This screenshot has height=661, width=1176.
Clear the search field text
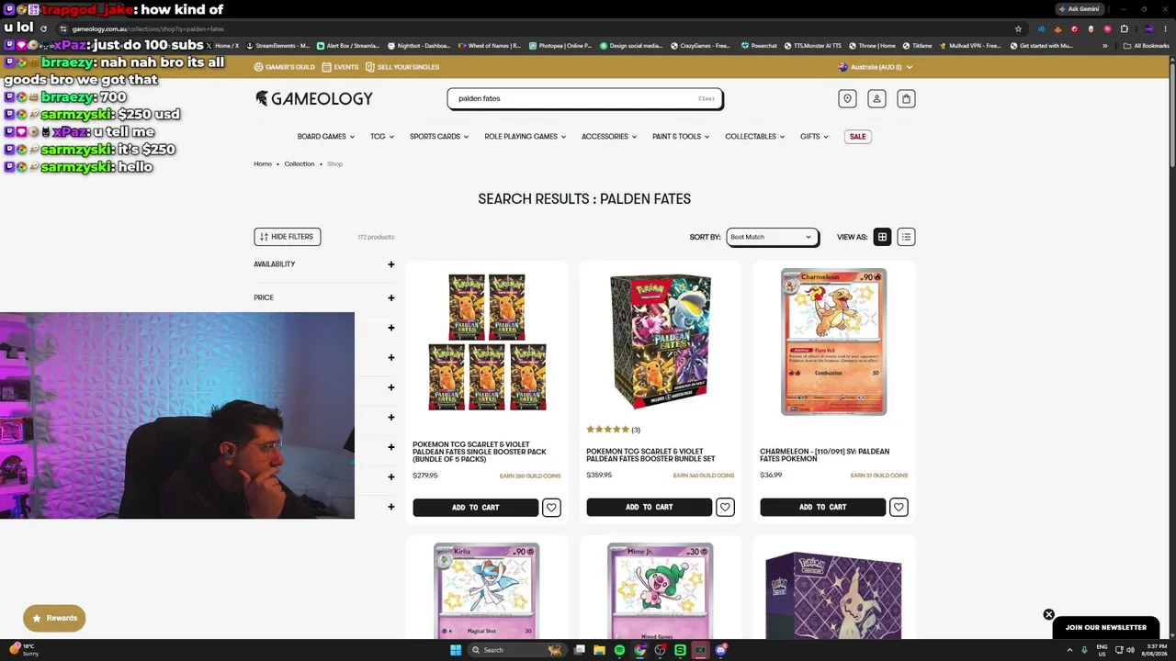[x=706, y=98]
